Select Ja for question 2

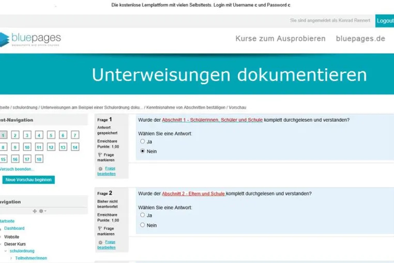coord(143,215)
